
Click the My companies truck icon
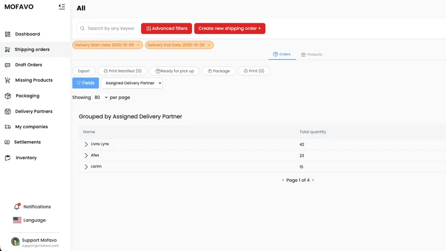tap(8, 127)
